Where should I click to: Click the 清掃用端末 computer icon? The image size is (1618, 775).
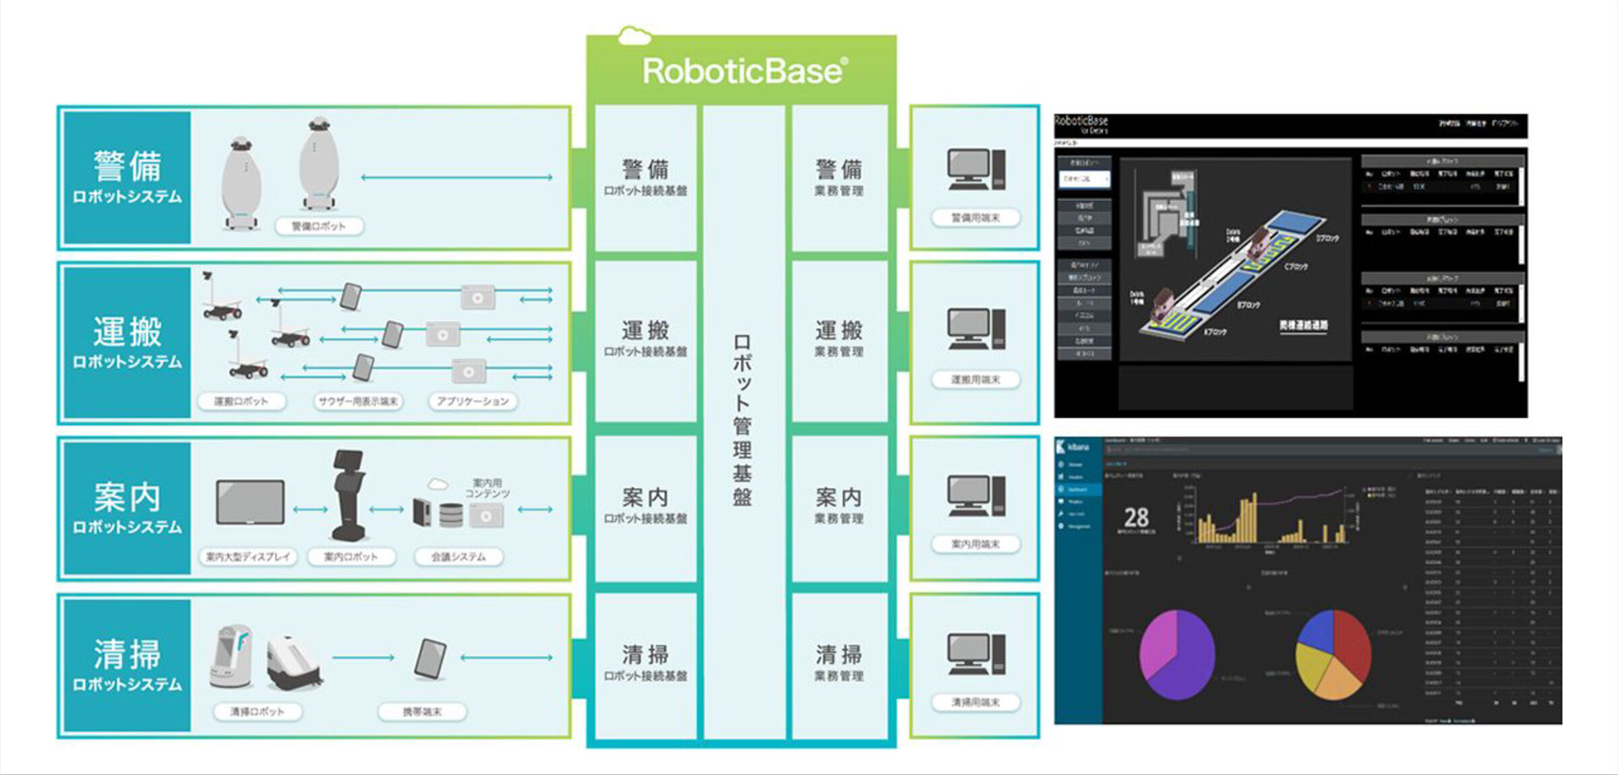976,654
